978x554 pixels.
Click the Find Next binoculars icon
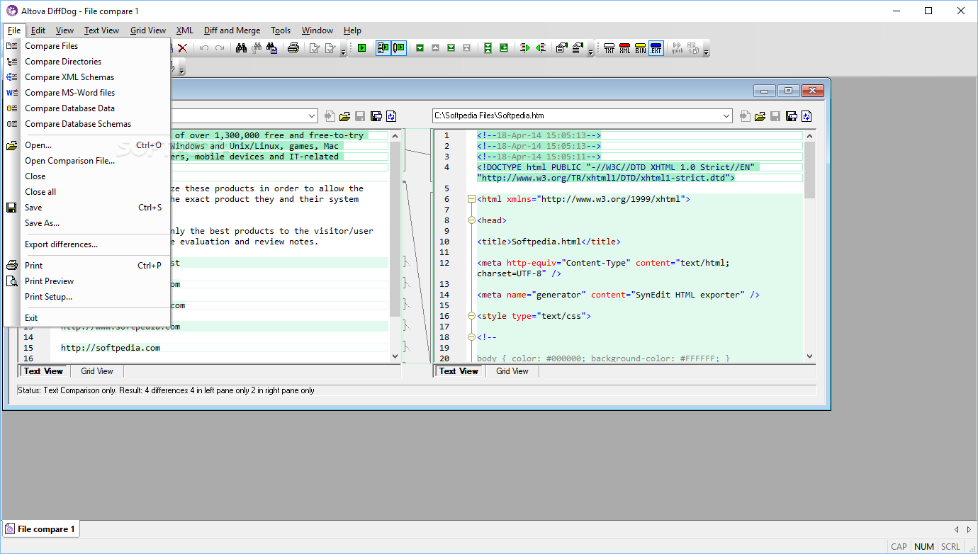257,47
